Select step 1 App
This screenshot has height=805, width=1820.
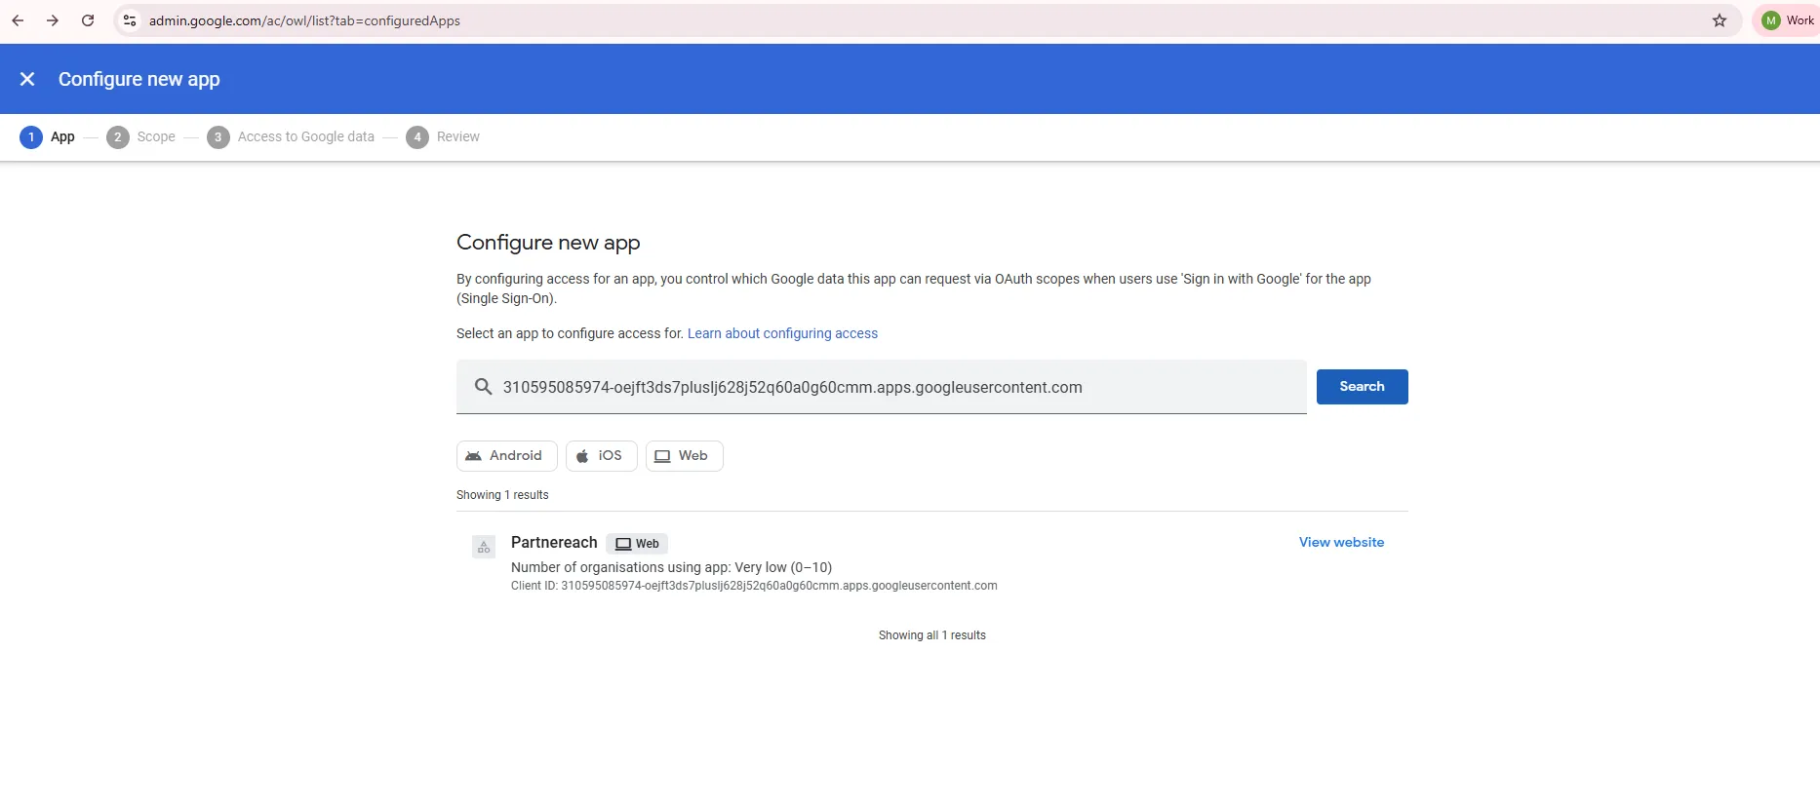pyautogui.click(x=48, y=137)
